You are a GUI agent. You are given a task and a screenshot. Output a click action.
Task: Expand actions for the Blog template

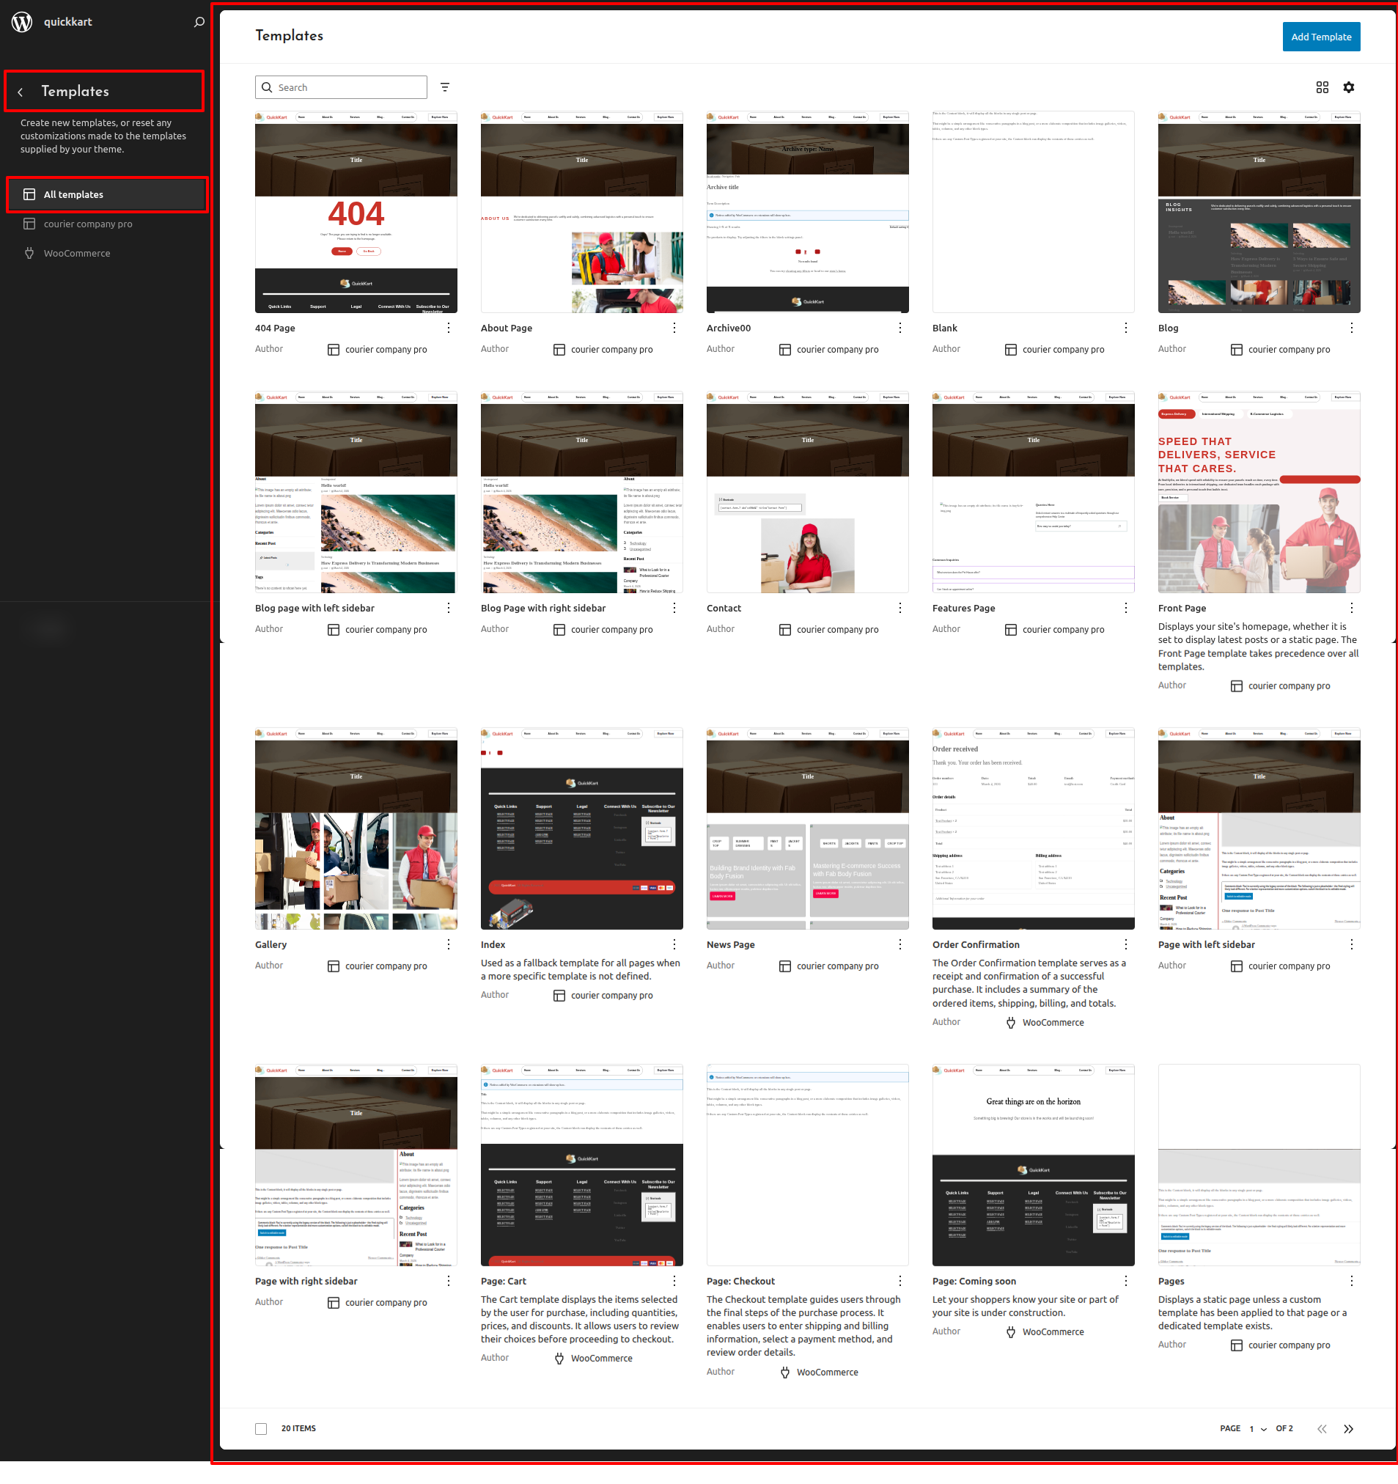coord(1351,328)
